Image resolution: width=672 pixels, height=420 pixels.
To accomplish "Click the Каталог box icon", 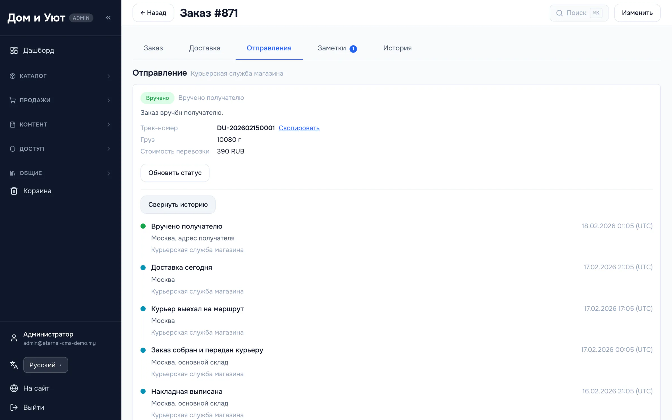I will [13, 76].
